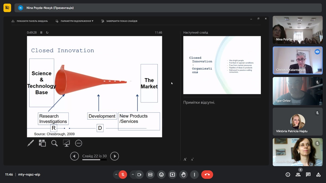Leave the call with red hang-up button

(207, 175)
